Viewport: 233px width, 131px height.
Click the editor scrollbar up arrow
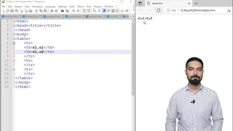tap(133, 21)
